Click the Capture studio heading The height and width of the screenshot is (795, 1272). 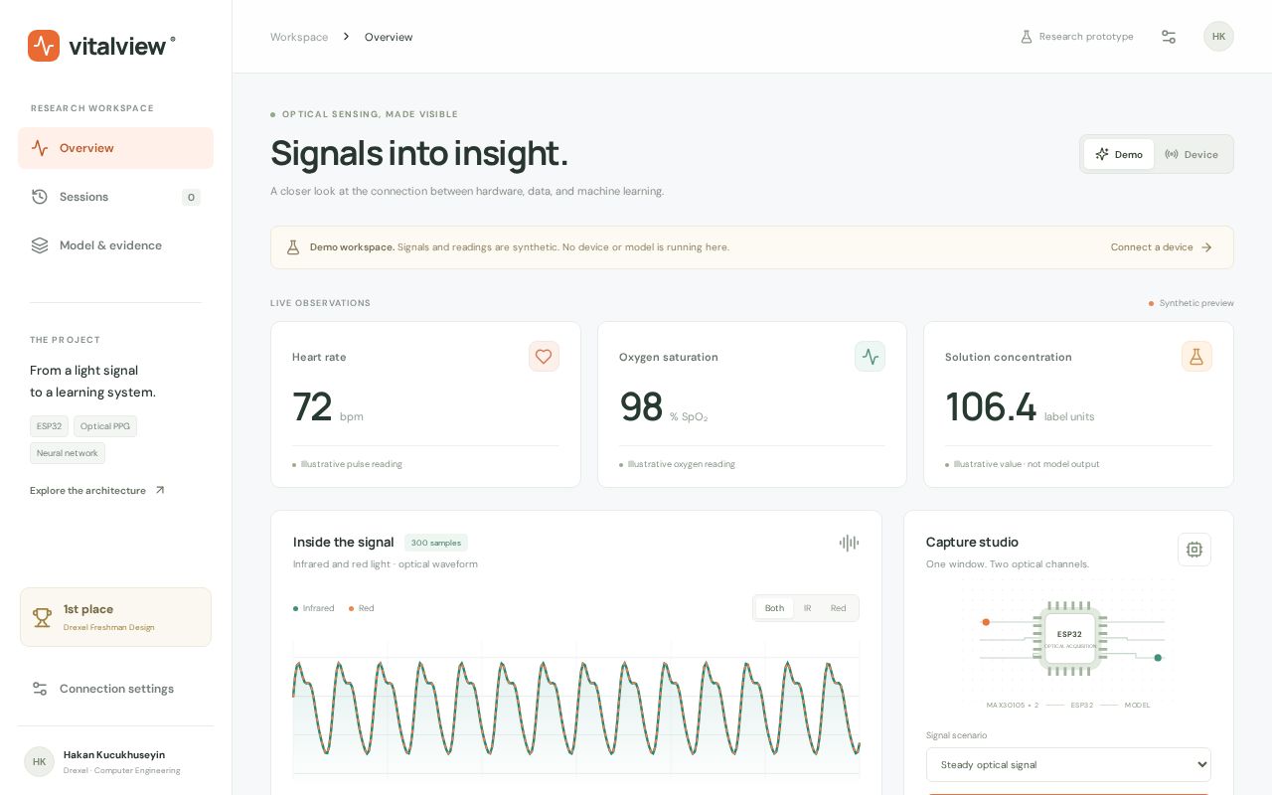pos(972,542)
